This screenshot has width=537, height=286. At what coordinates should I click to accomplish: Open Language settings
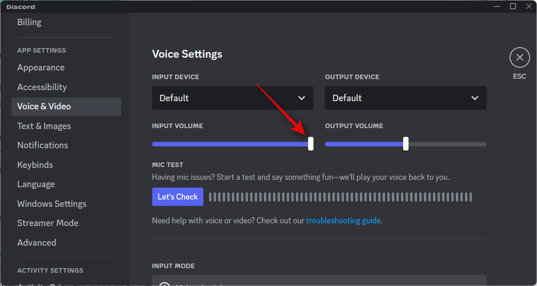click(x=36, y=184)
